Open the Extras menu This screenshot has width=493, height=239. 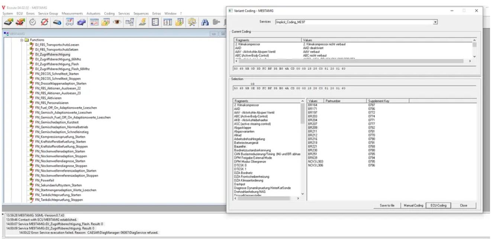(157, 13)
